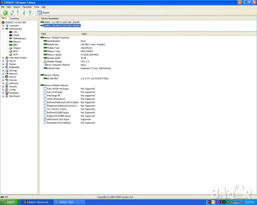Screen dimensions: 257x205
Task: Toggle On-Card PLL (Clock) checkbox
Action: pyautogui.click(x=45, y=109)
